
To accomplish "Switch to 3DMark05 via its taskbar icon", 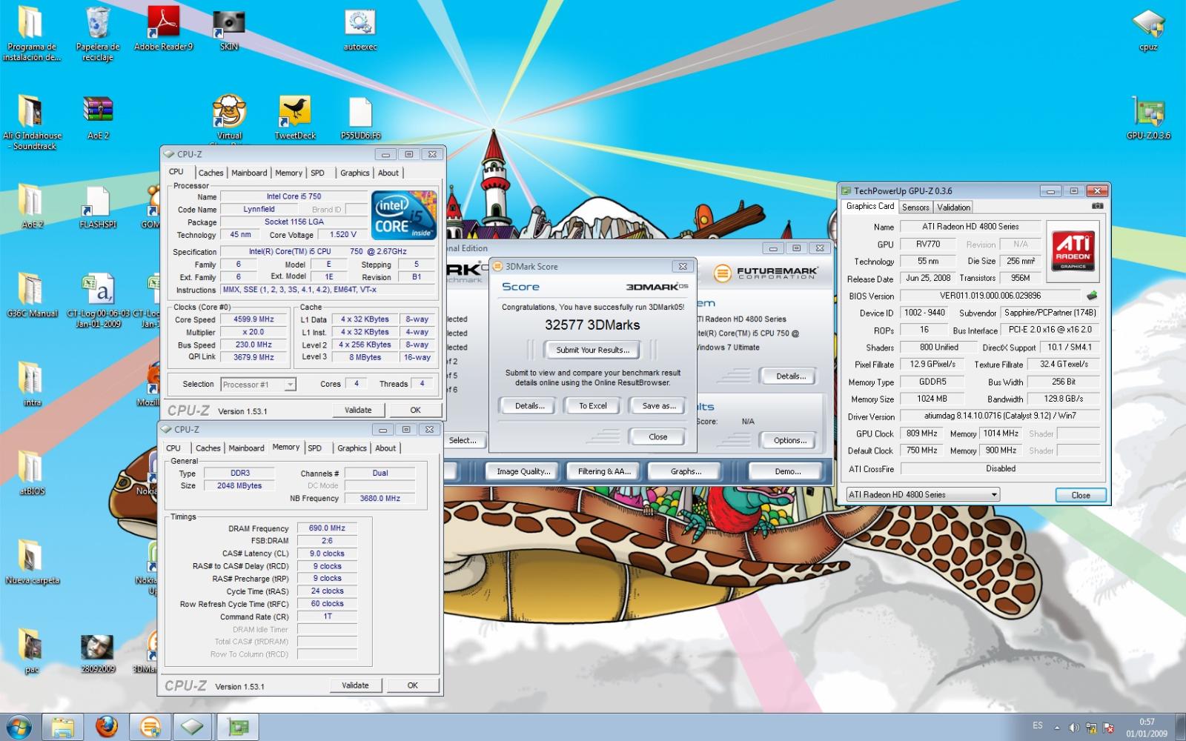I will (150, 727).
